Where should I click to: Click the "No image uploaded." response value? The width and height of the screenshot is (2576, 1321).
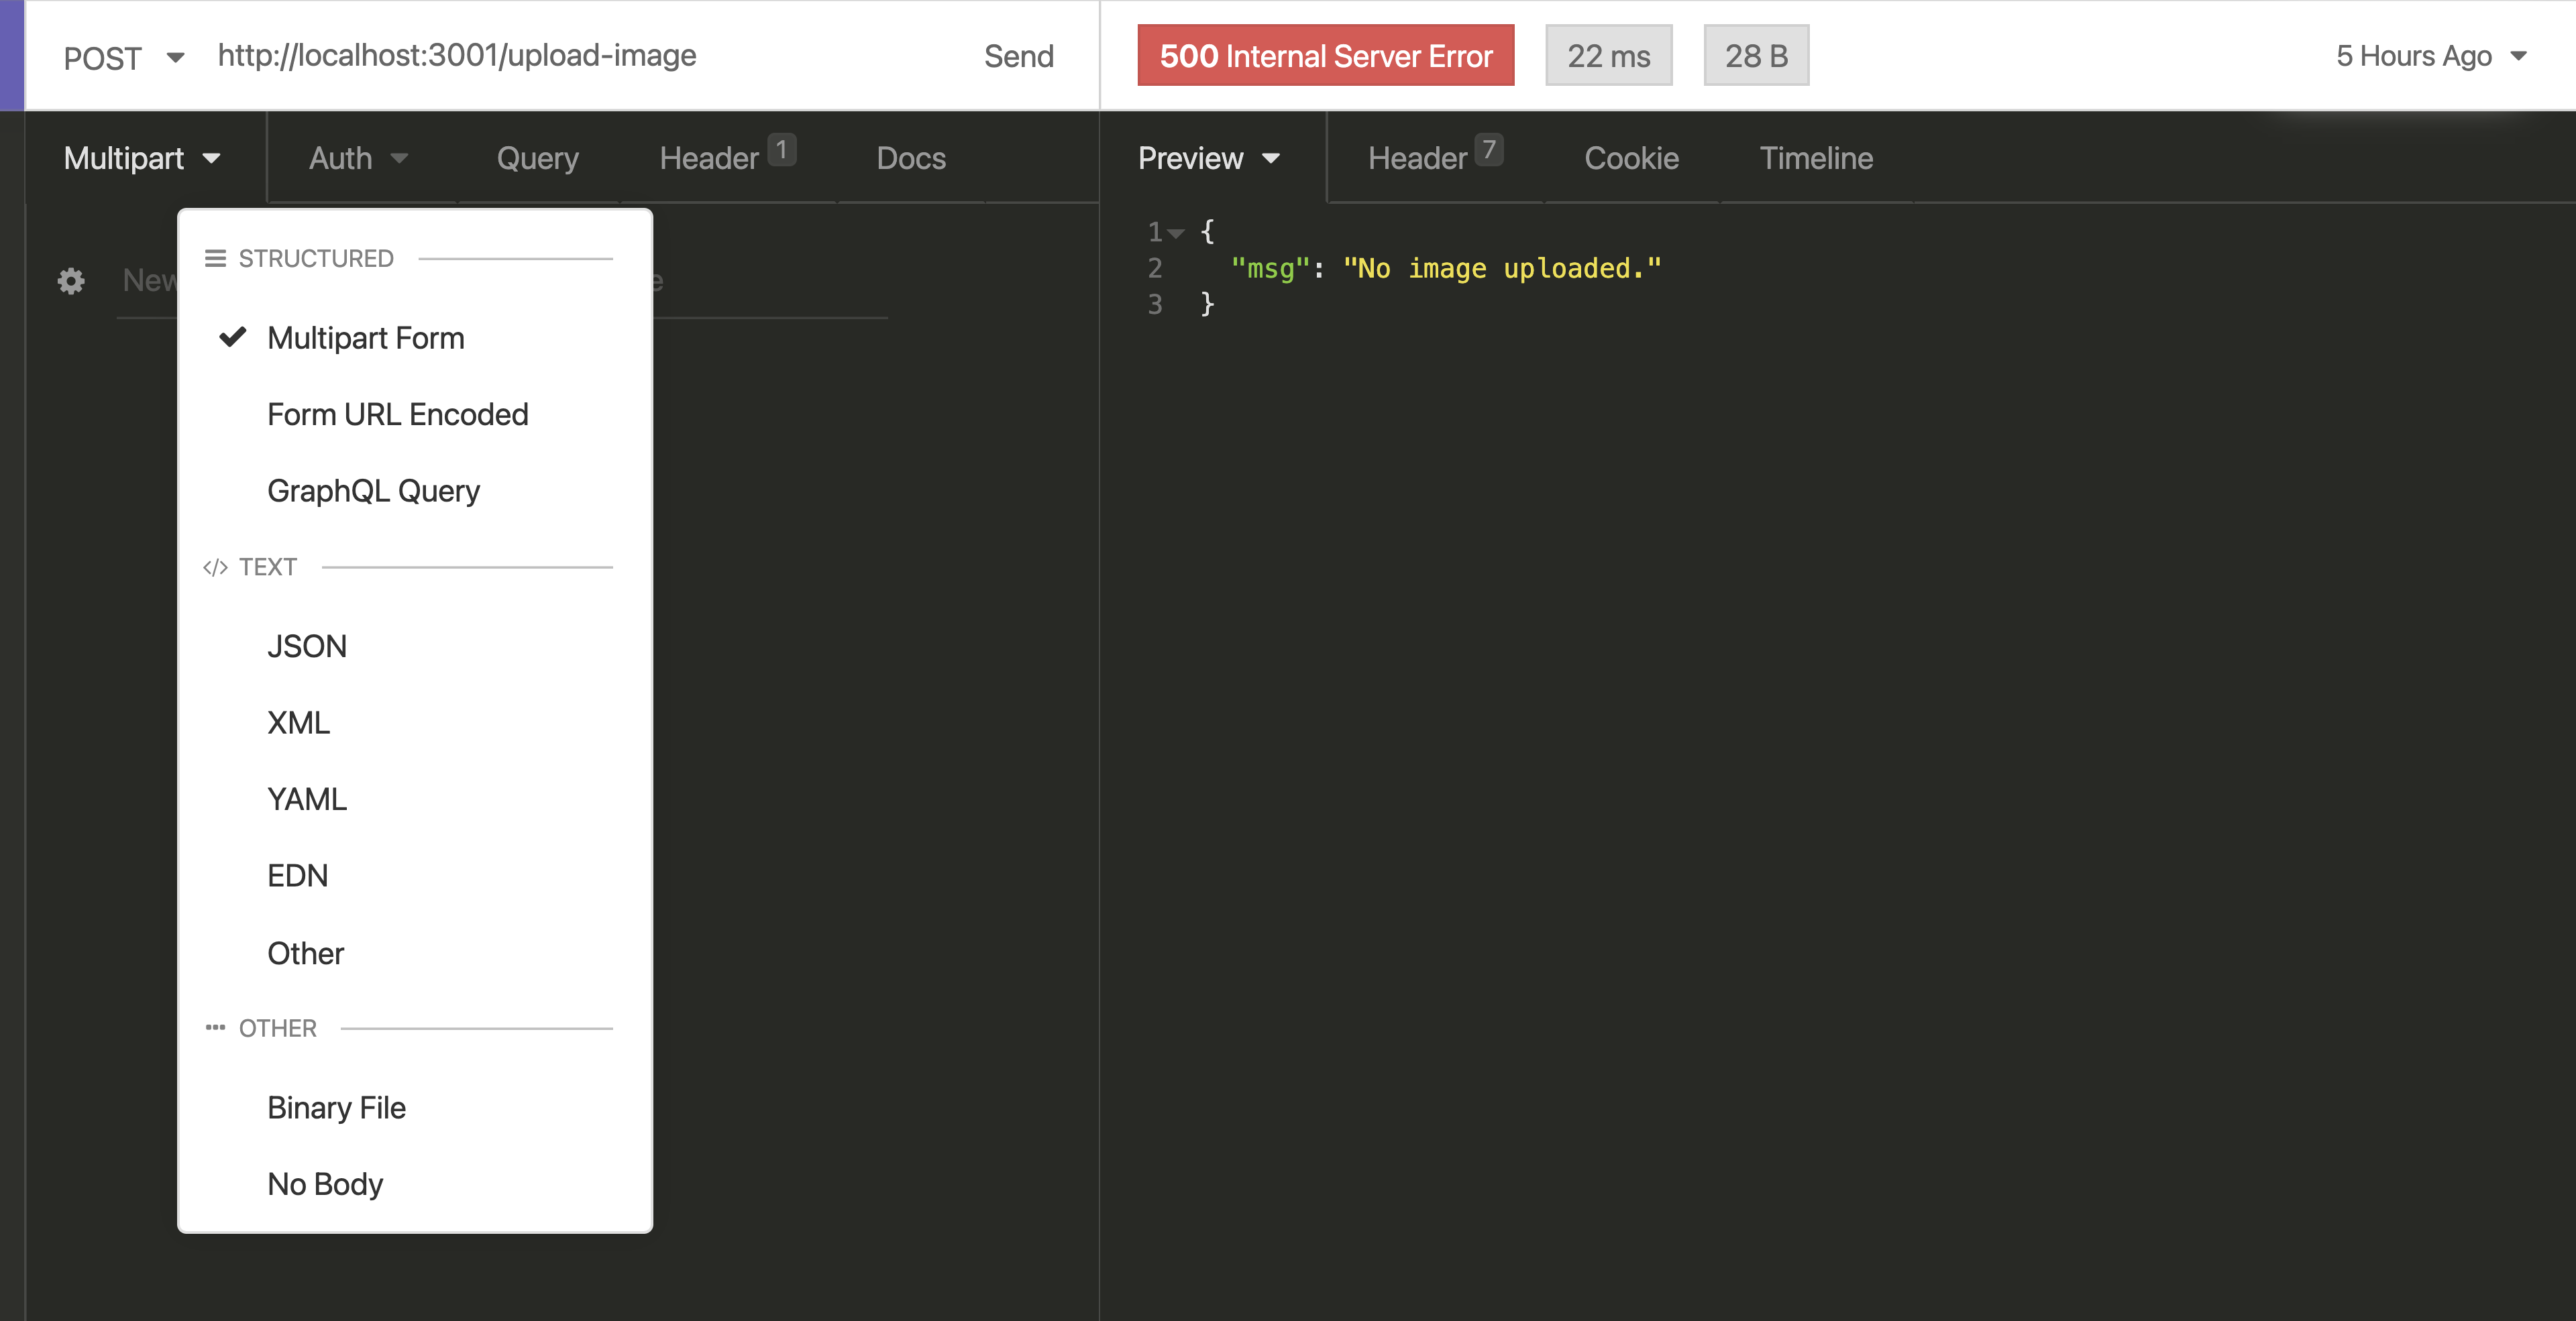click(1502, 268)
